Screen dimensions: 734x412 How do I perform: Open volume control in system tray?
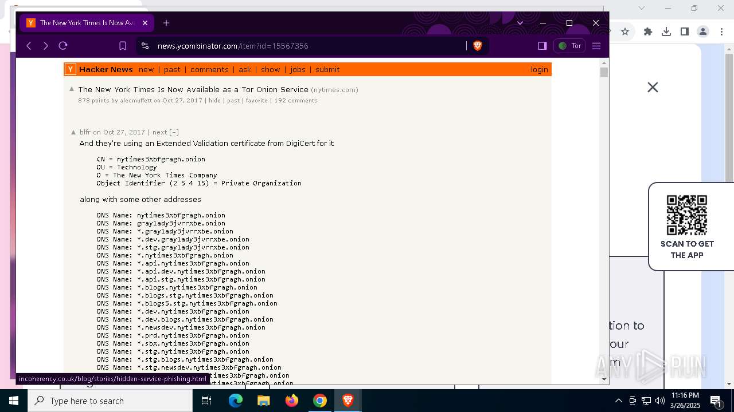point(659,401)
